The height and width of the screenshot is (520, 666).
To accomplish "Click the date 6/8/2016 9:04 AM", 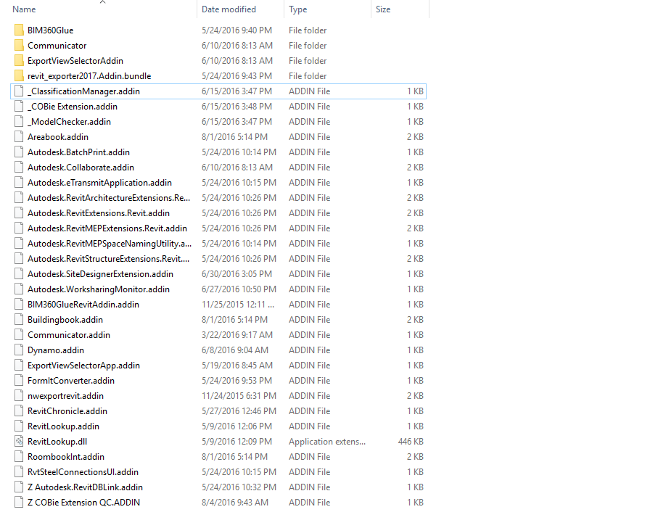I will pyautogui.click(x=235, y=350).
